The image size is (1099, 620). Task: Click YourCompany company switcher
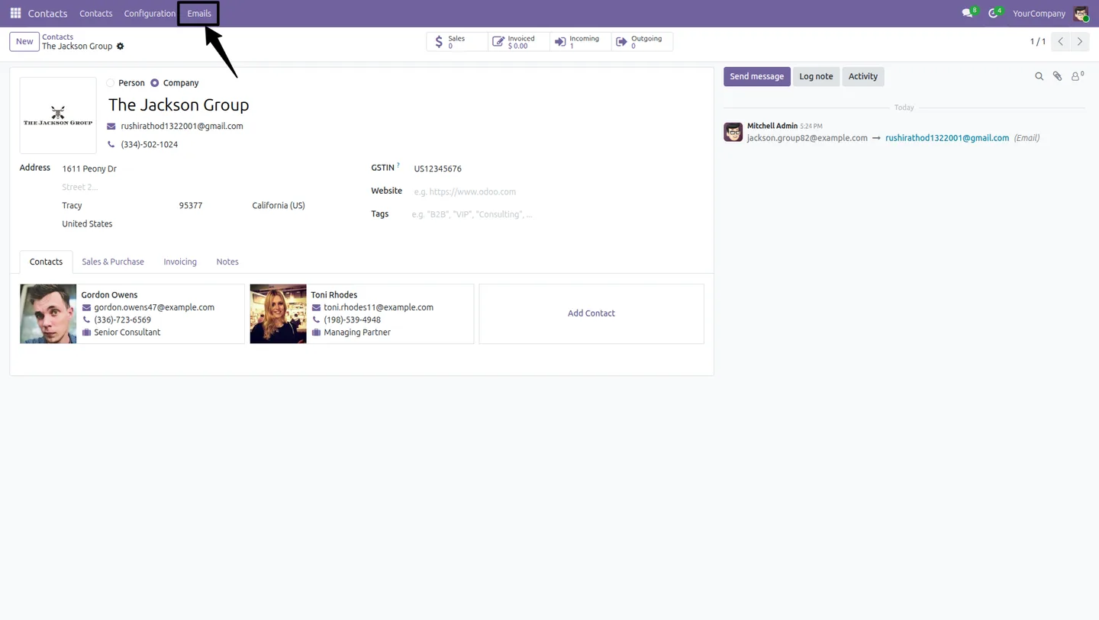[1039, 13]
